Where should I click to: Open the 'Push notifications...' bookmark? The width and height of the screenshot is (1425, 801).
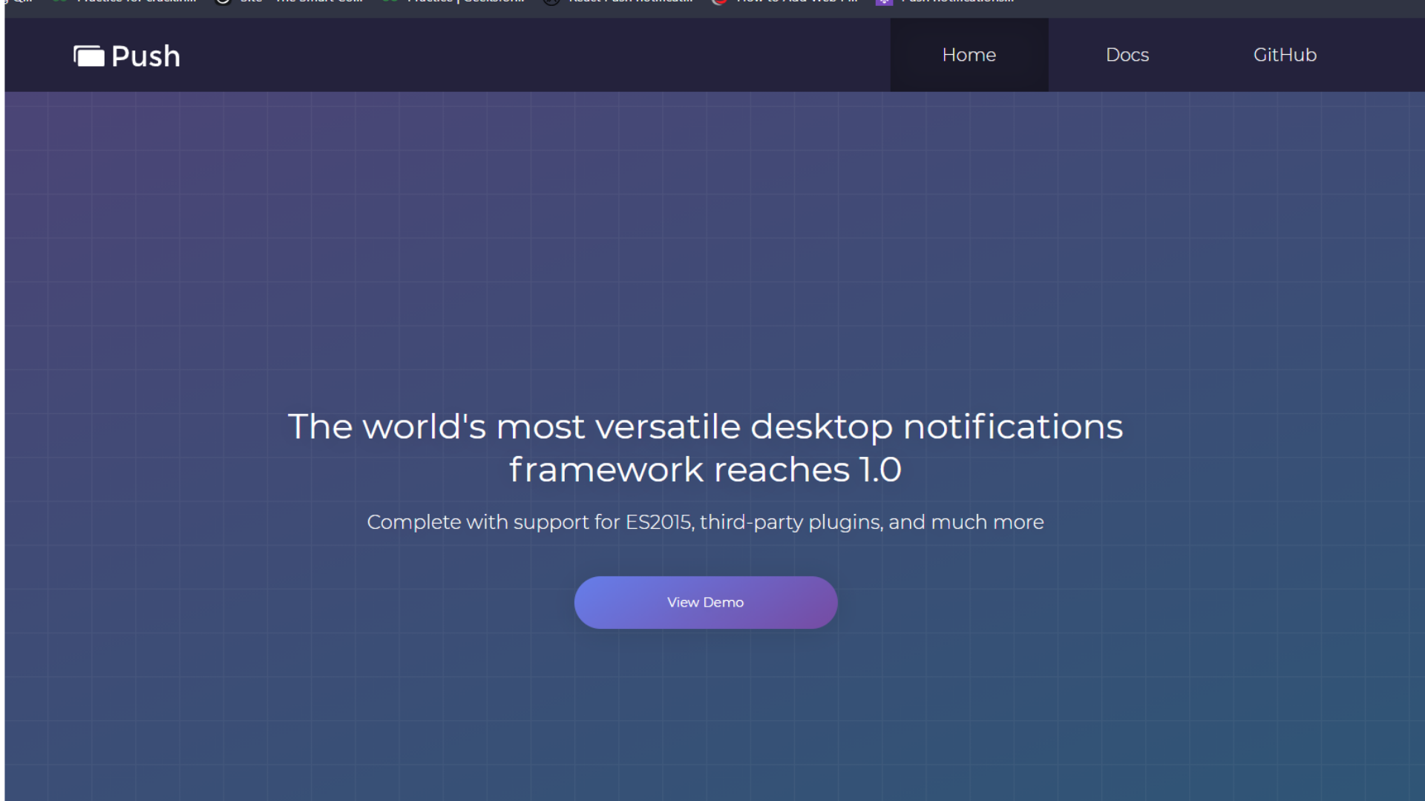pos(957,1)
